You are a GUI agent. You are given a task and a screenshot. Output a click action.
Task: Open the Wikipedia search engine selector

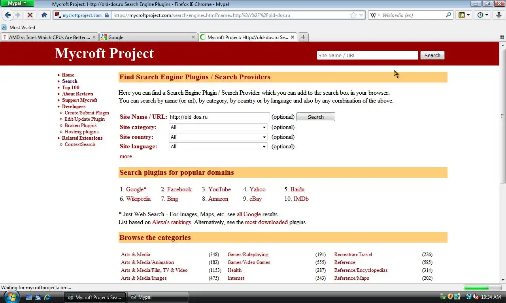point(375,15)
